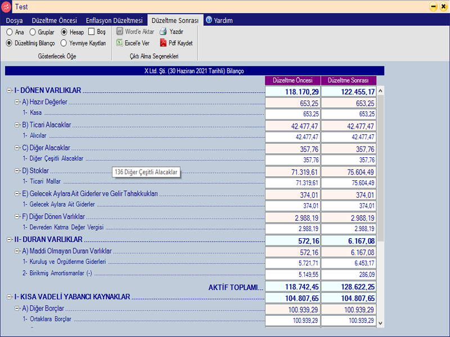Click the 75.604,49 Stoklar adjusted value

pos(348,172)
